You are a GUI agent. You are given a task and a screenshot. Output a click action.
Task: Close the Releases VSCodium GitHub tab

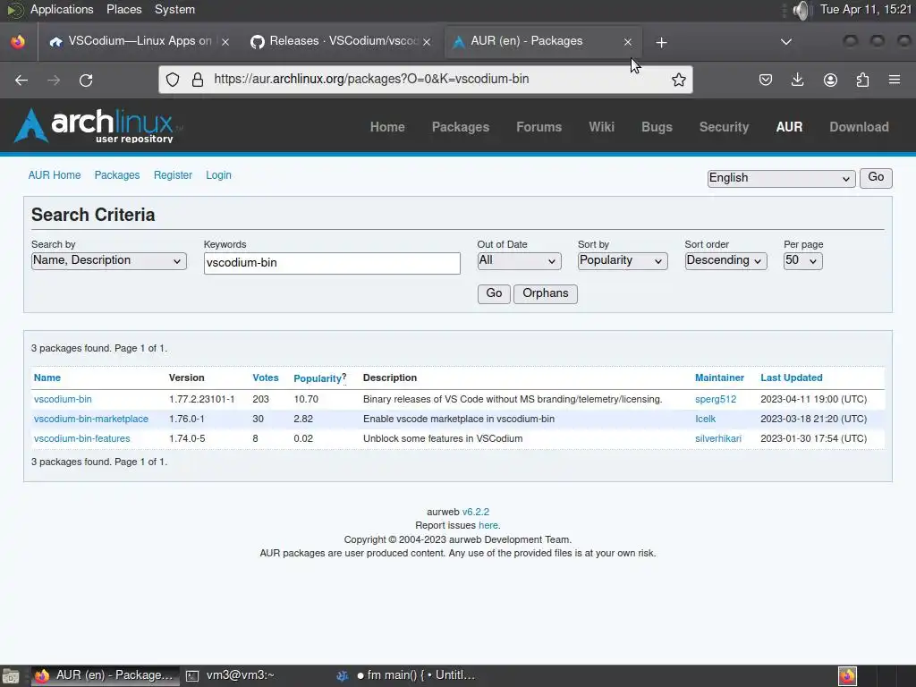coord(427,41)
